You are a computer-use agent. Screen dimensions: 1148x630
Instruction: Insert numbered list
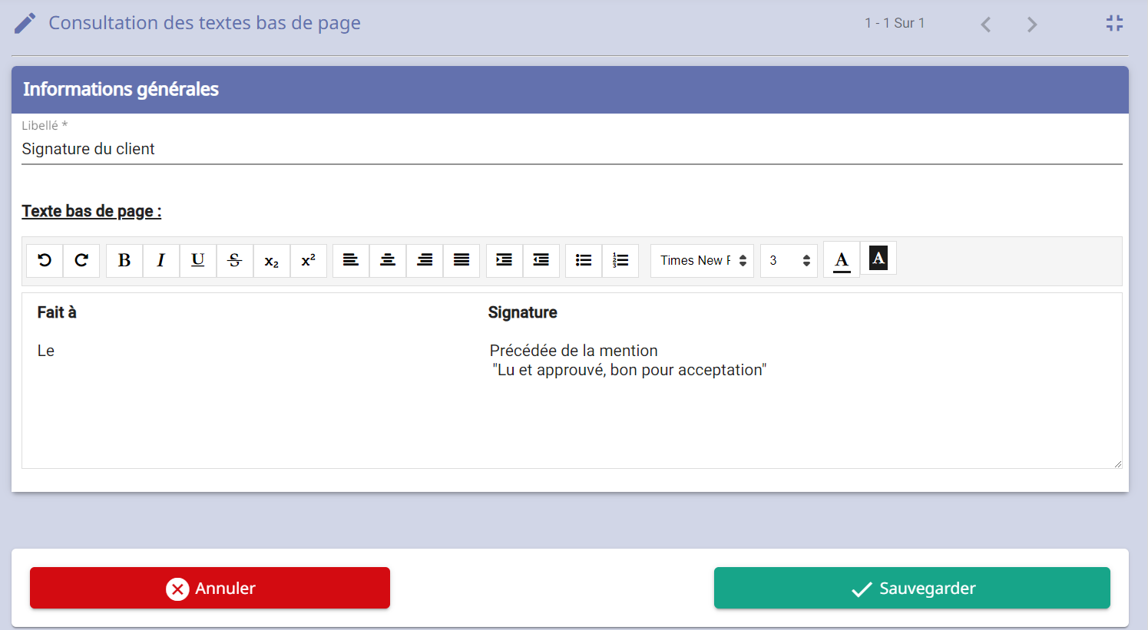tap(620, 260)
